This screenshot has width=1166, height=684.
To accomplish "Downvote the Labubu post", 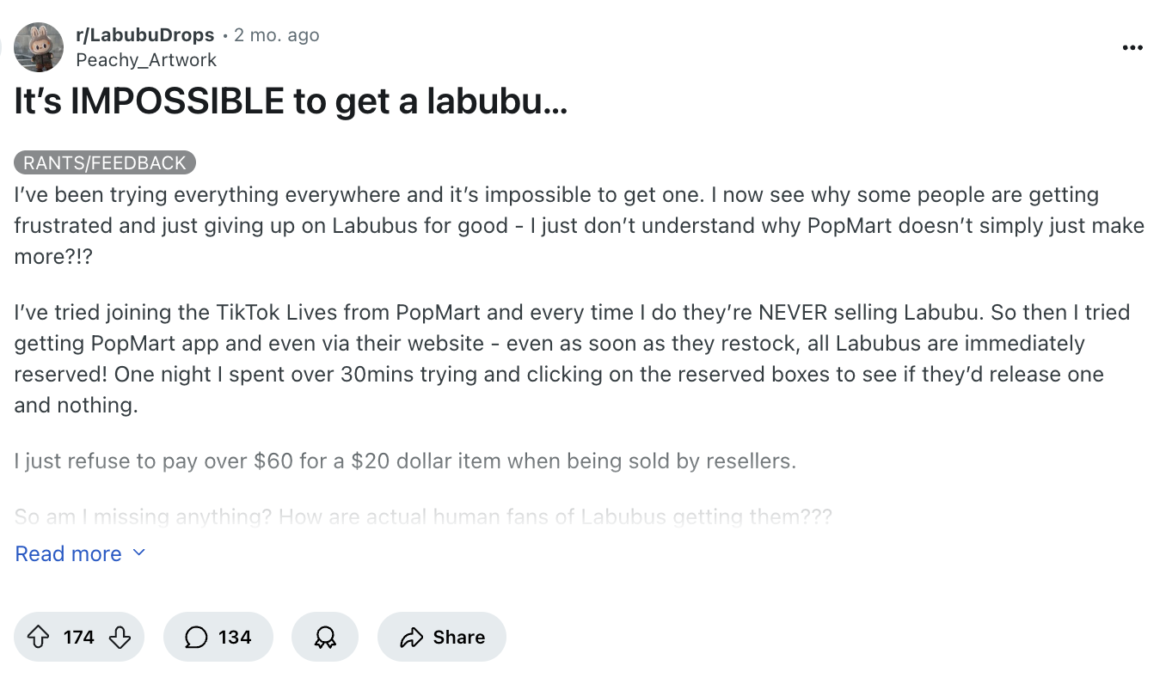I will pyautogui.click(x=120, y=637).
